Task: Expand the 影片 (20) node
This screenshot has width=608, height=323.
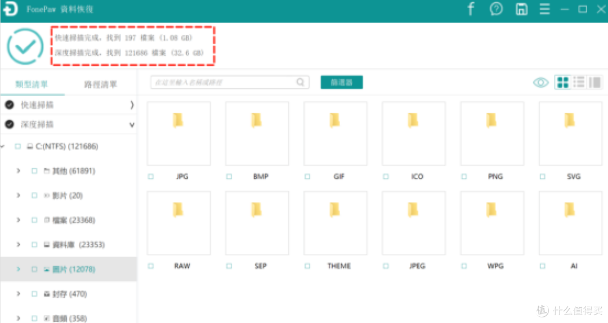Action: (18, 195)
